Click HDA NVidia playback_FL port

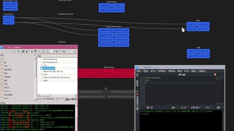(x=105, y=5)
